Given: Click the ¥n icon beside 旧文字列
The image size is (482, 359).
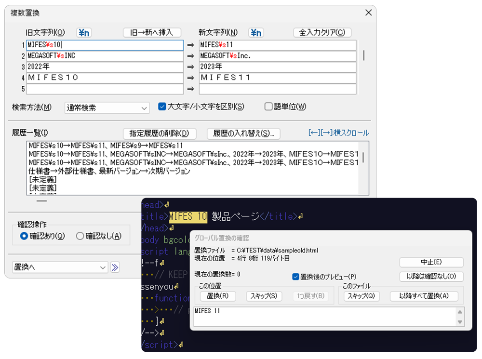Looking at the screenshot, I should pos(84,33).
